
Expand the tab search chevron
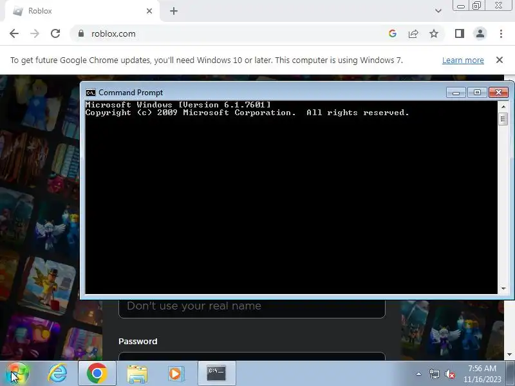(438, 11)
